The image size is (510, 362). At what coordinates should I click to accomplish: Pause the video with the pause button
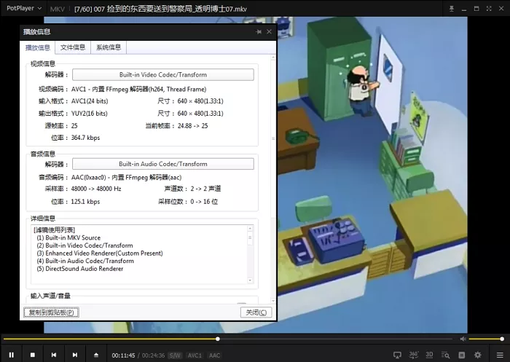(11, 355)
